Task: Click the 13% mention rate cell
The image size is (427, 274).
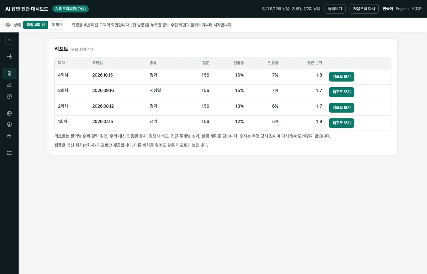Action: pos(239,106)
